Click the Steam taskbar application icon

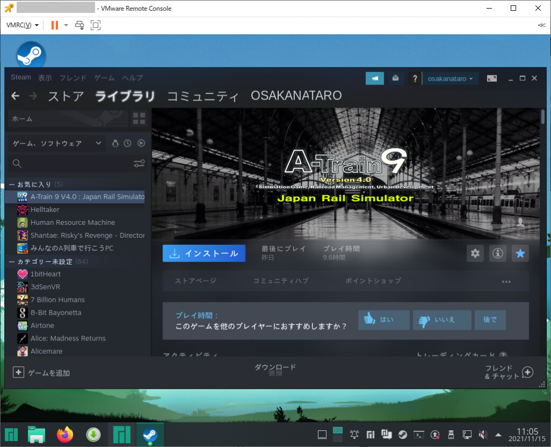[x=150, y=435]
